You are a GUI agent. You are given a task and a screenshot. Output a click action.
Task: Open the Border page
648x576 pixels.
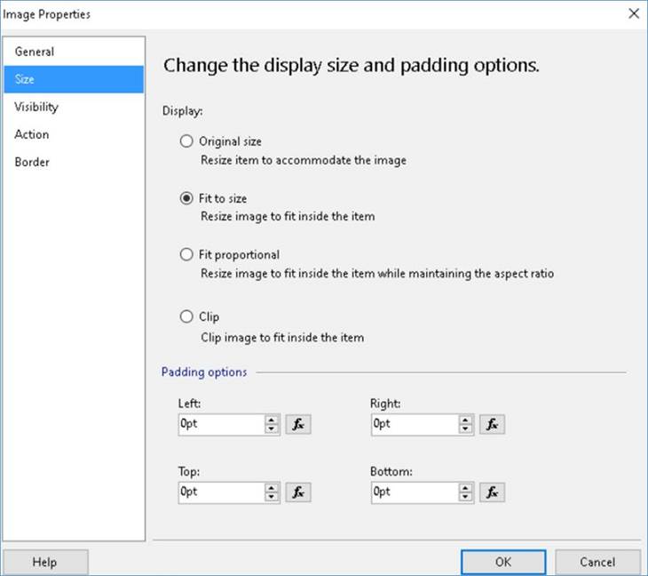(x=32, y=162)
